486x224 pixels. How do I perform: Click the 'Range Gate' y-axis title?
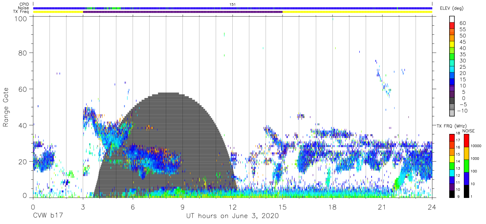6,107
